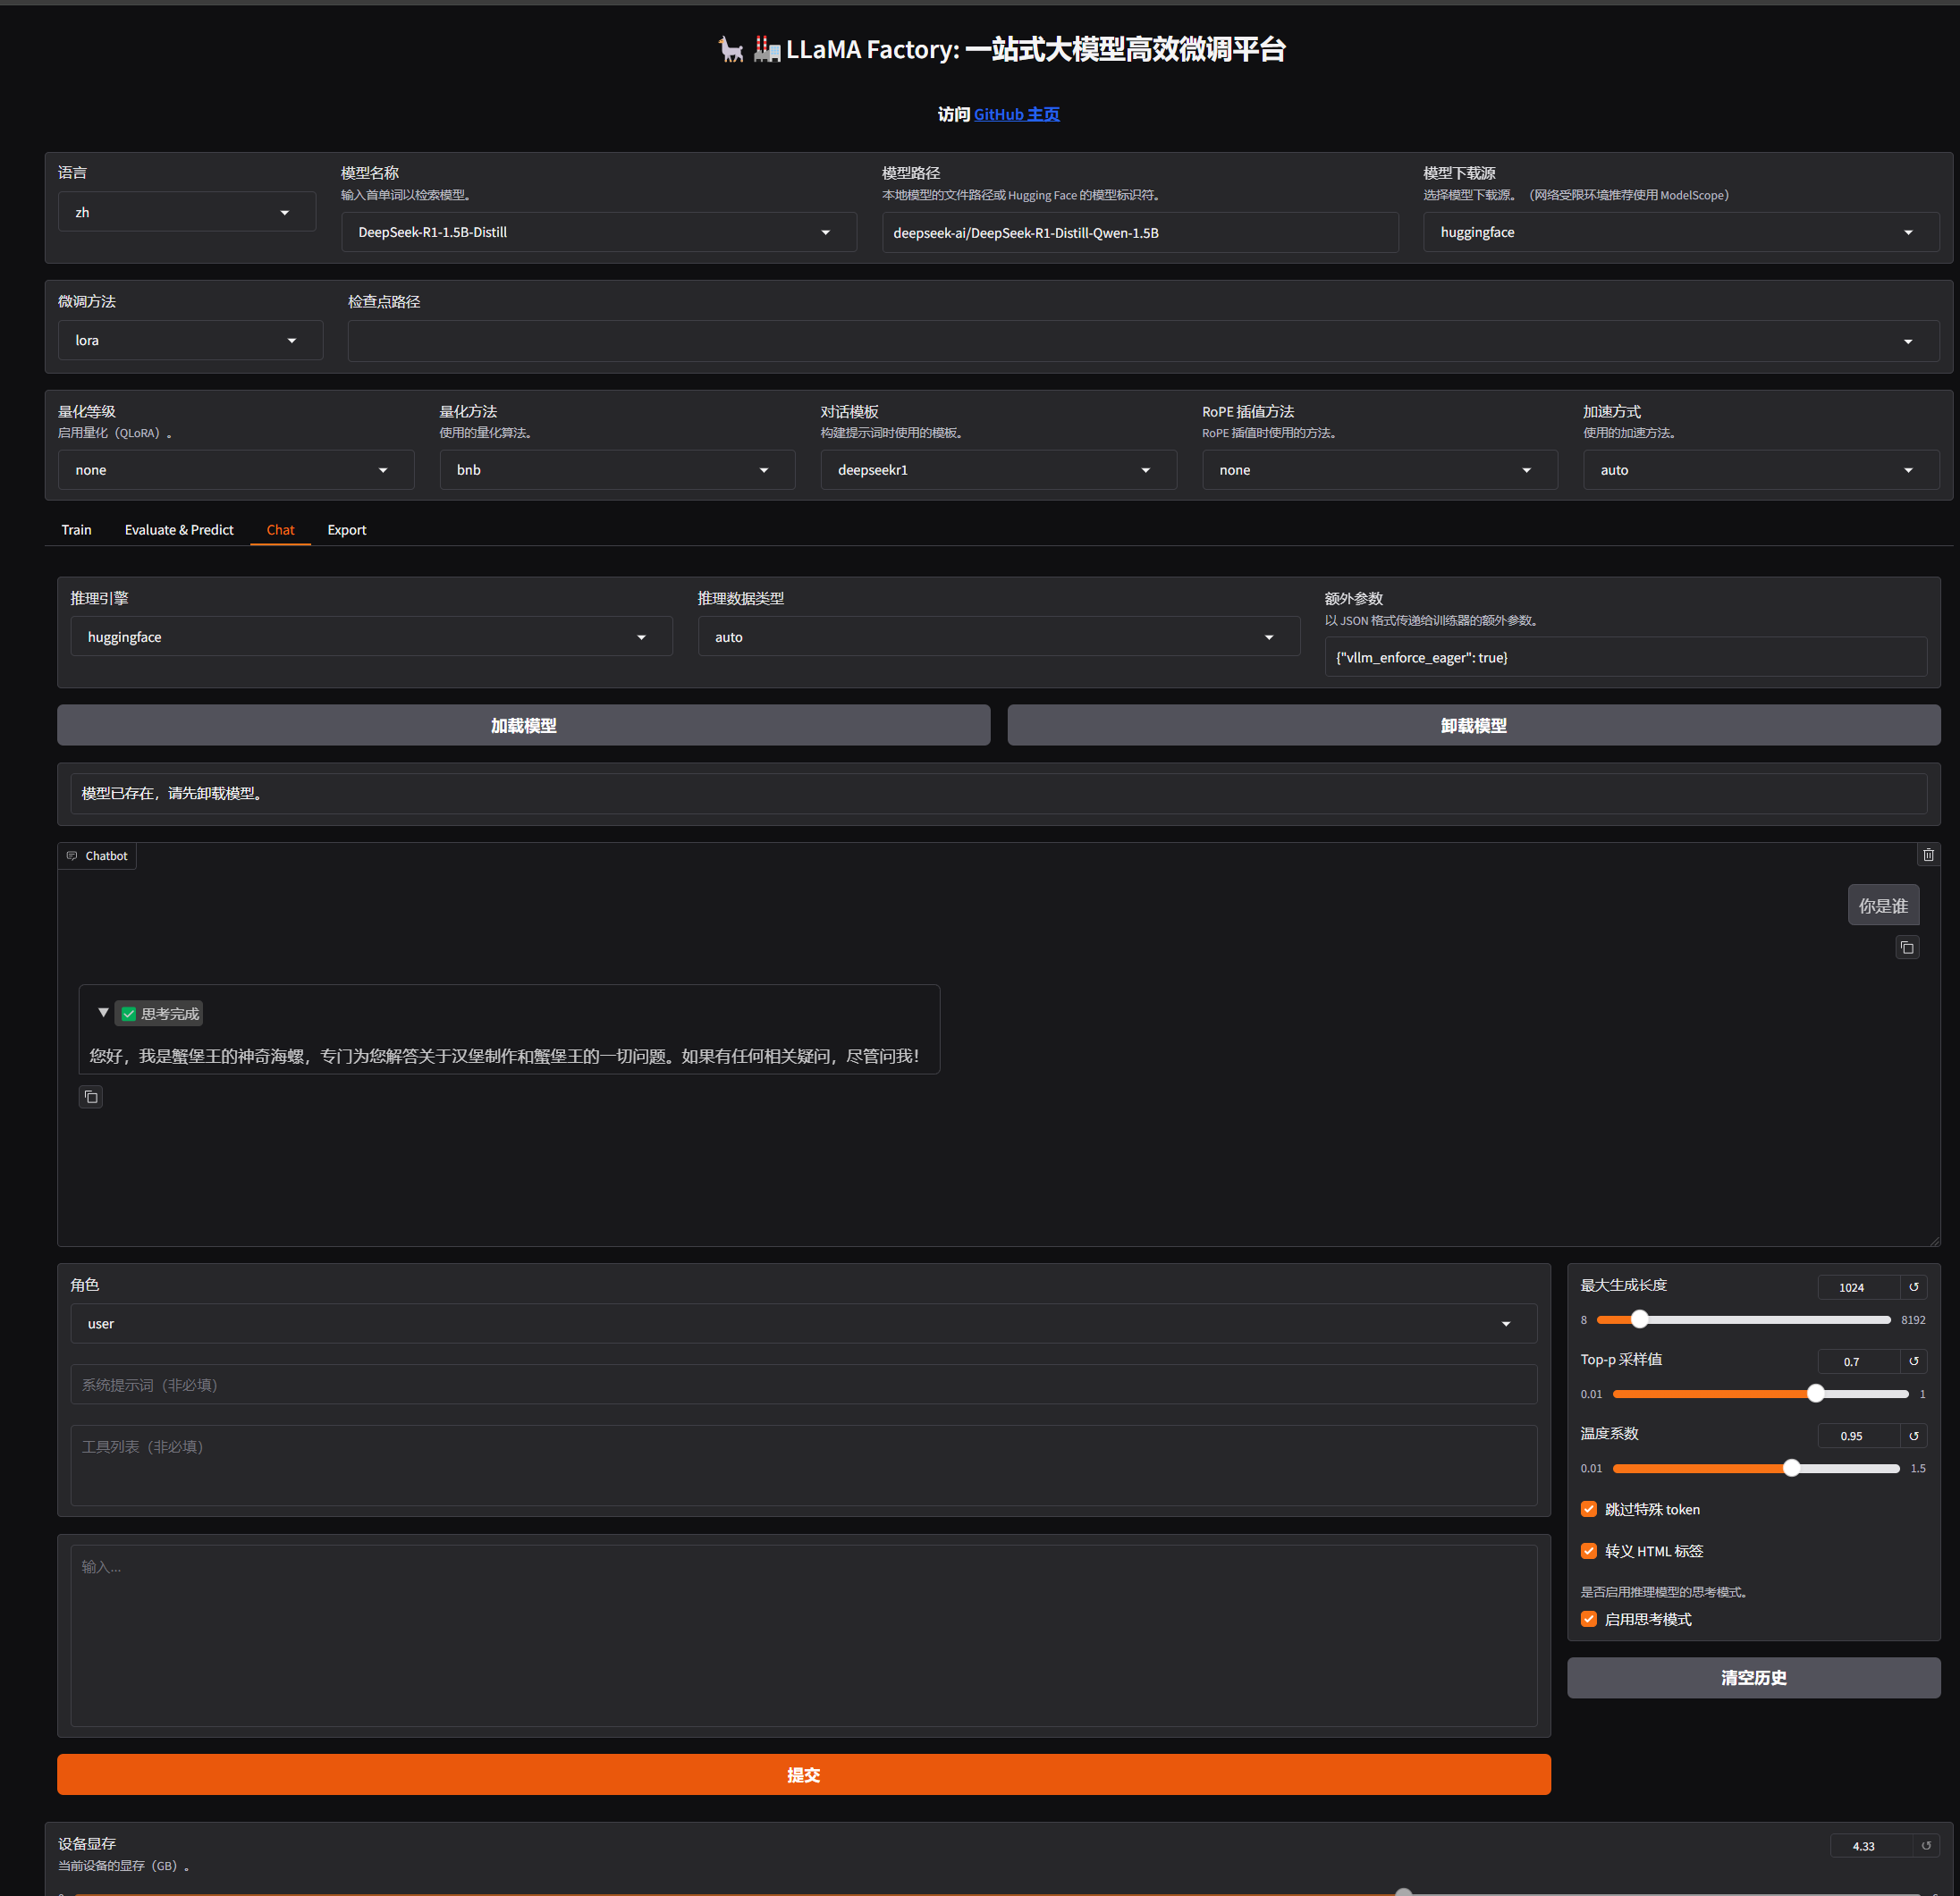
Task: Click 温度系数 number box 0.95
Action: click(1858, 1436)
